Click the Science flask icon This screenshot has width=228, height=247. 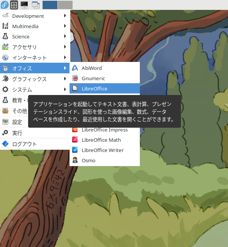tap(5, 36)
